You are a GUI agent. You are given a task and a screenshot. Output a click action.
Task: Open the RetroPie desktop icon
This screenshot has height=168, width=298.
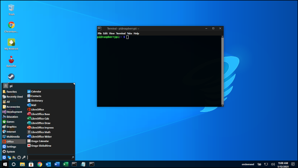point(11,61)
